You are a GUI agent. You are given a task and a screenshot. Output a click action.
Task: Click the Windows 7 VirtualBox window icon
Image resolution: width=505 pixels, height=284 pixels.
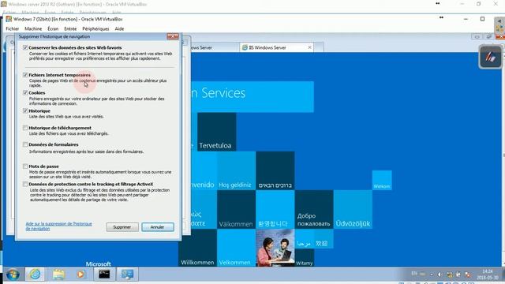click(9, 19)
